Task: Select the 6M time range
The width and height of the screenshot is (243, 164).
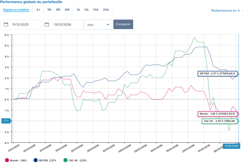Action: 67,10
